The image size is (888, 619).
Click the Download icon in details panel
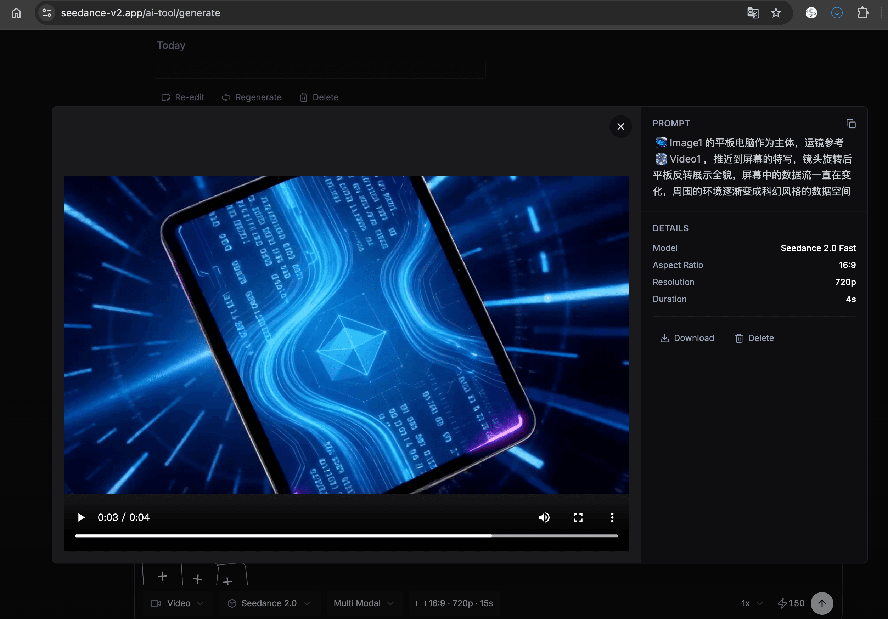[x=665, y=338]
